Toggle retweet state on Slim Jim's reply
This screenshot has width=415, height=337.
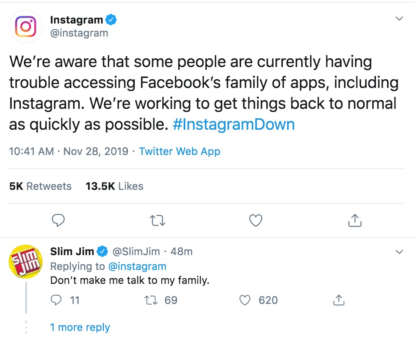click(151, 300)
